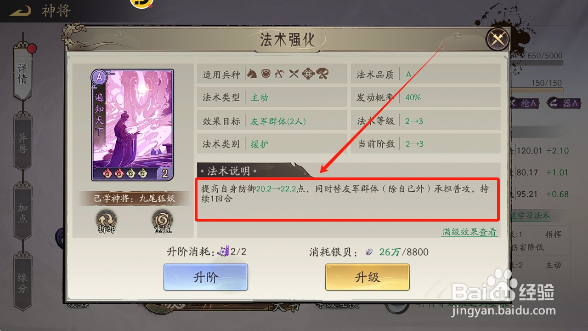Screen dimensions: 588x331
Task: Open the 详情 side tab
Action: click(x=23, y=73)
